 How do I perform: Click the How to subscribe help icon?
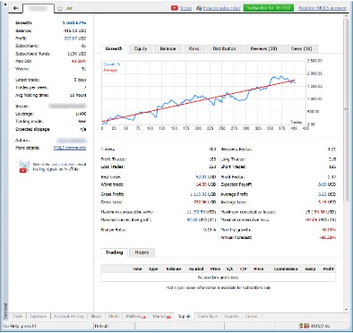199,8
